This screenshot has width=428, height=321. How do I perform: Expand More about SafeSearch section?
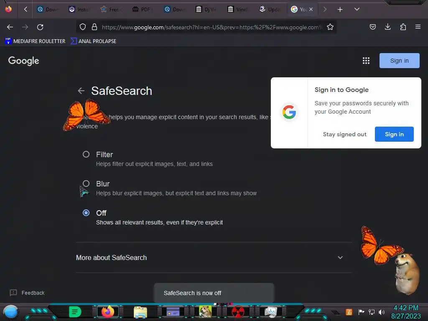point(214,257)
